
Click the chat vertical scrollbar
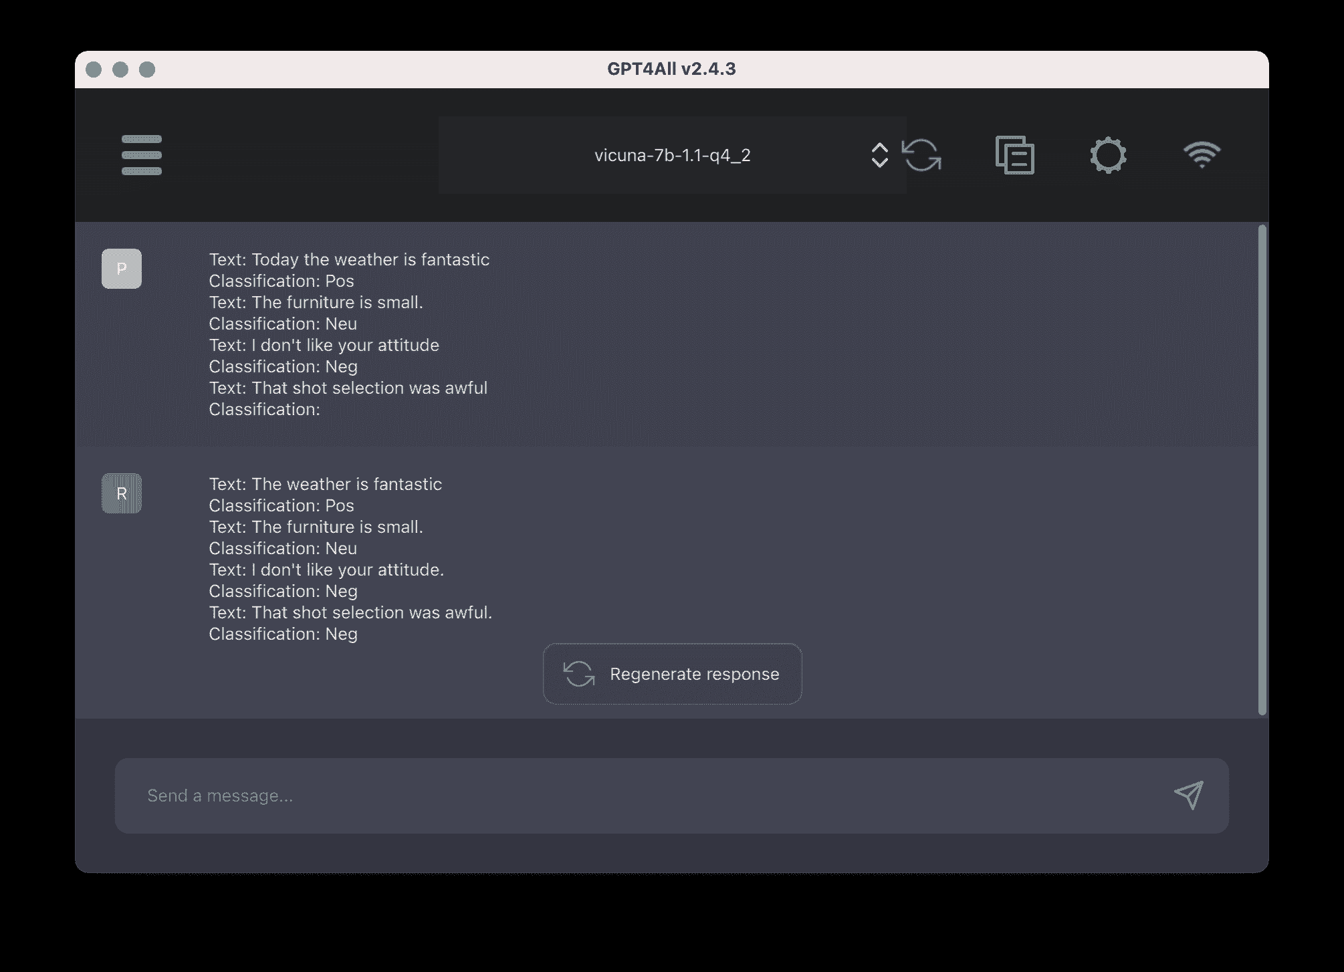(1262, 468)
